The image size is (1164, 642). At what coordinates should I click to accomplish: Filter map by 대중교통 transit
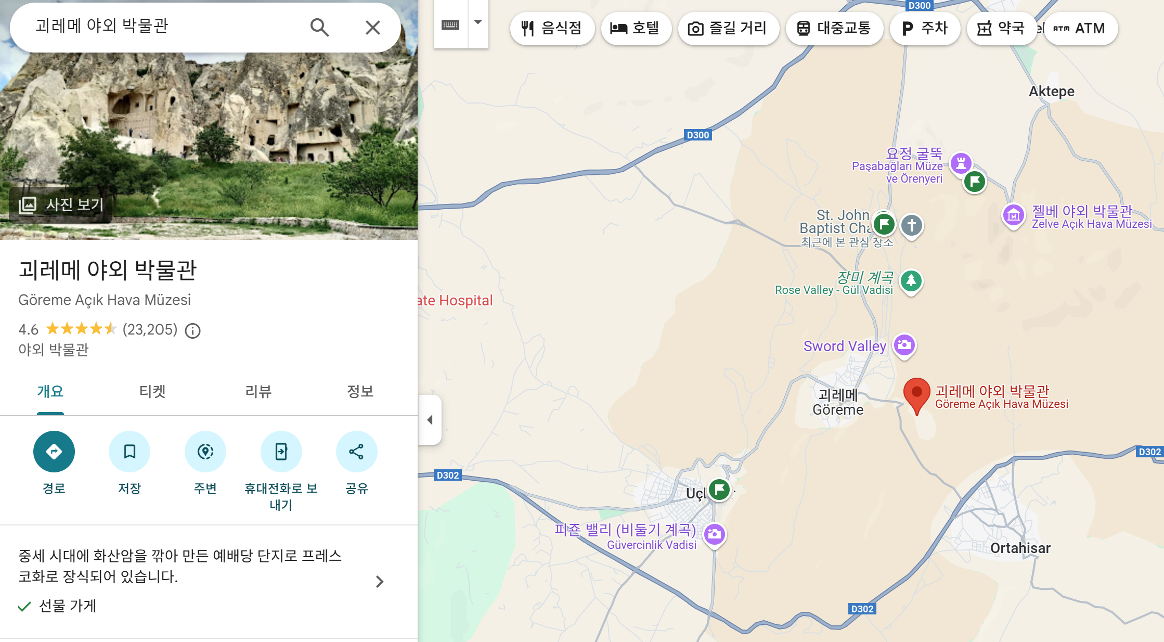click(x=835, y=28)
